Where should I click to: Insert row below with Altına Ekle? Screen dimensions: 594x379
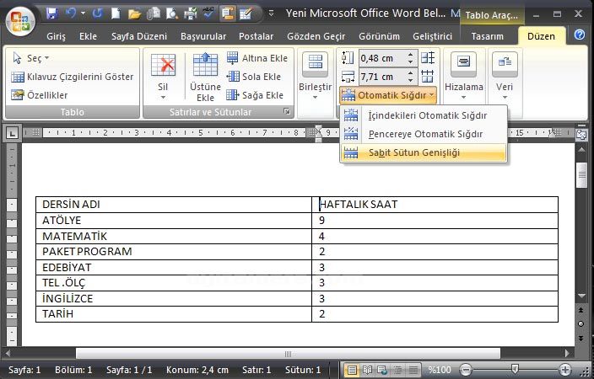coord(257,58)
